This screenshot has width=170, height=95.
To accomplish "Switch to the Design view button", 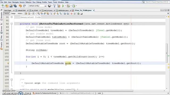I will pyautogui.click(x=13, y=13).
